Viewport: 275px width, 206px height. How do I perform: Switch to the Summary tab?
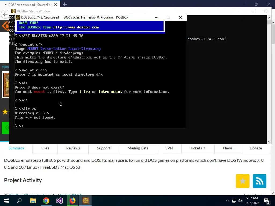(x=16, y=148)
